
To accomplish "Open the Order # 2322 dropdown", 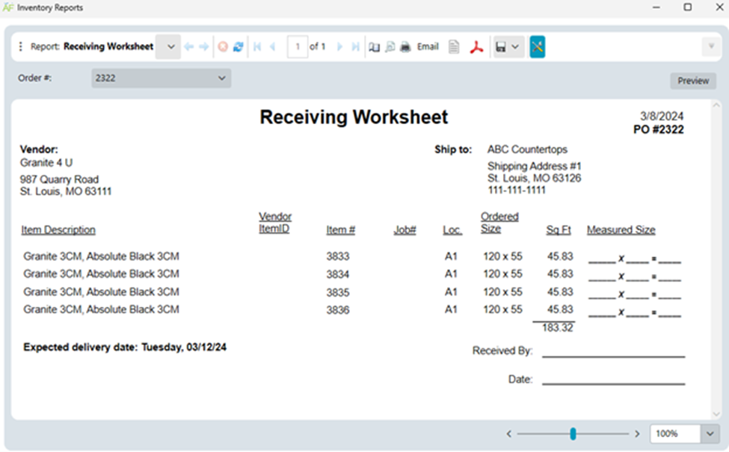I will point(161,78).
